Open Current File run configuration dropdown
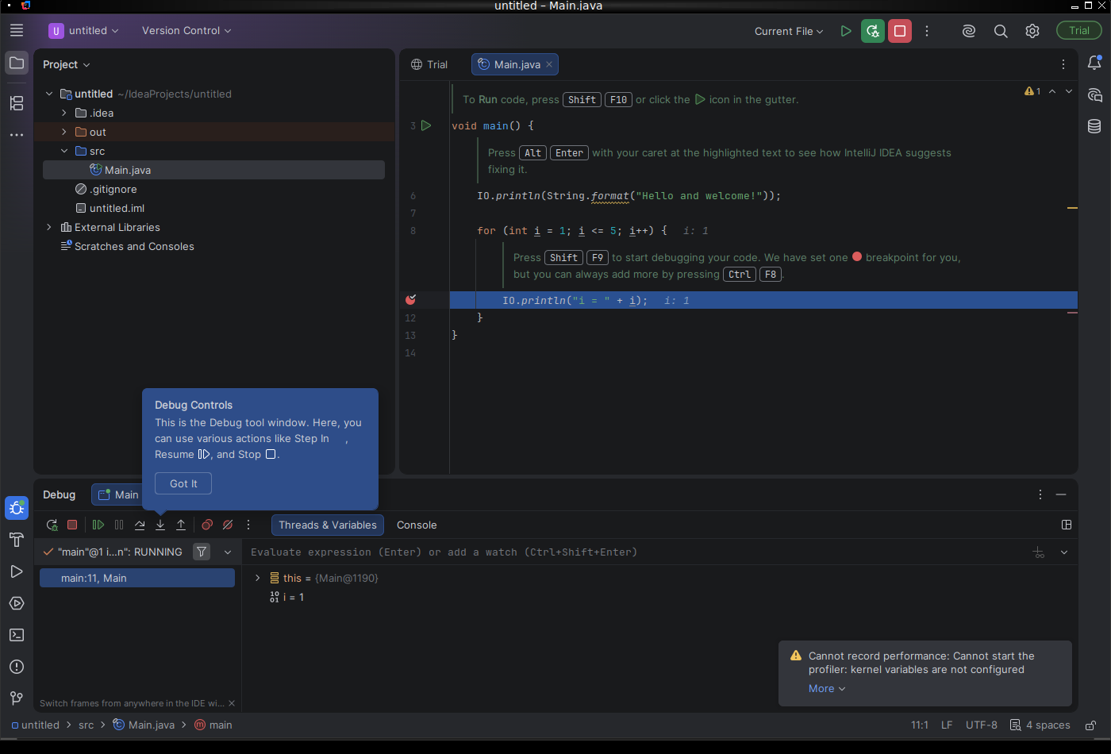 (789, 31)
